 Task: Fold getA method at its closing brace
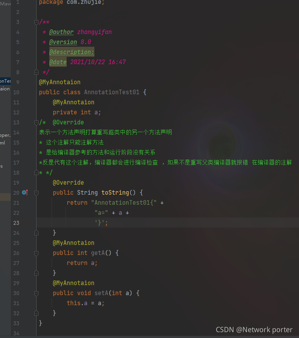[36, 273]
